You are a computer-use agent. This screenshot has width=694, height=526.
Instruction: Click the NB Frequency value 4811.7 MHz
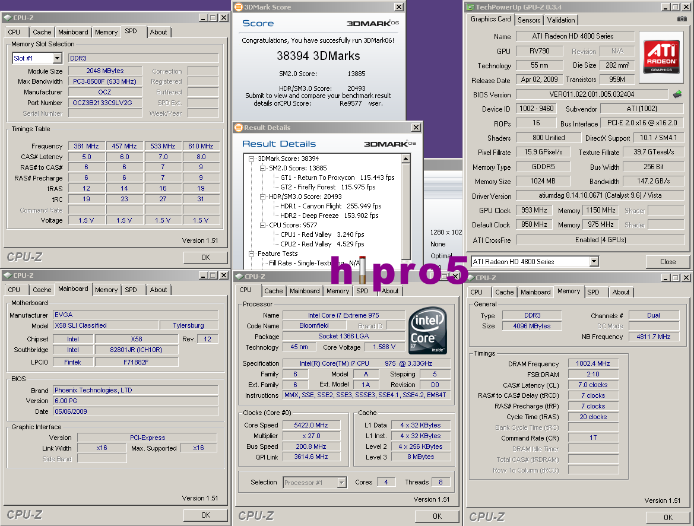pos(654,337)
